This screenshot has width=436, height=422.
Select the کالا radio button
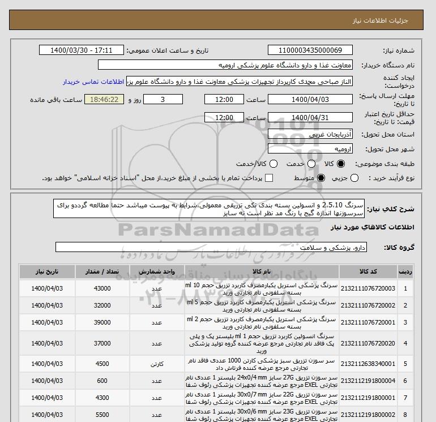[341, 164]
